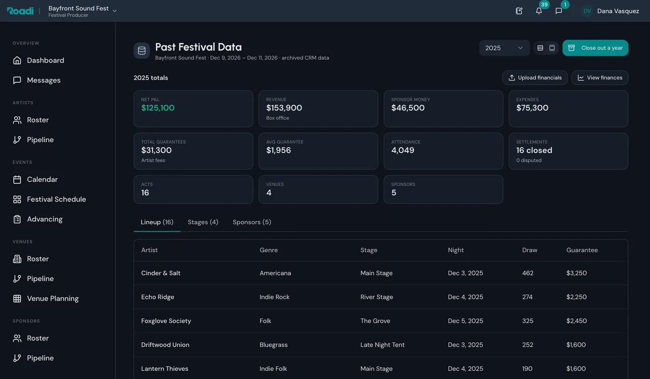The width and height of the screenshot is (650, 379).
Task: Select the Cinder & Salt row
Action: tap(381, 273)
